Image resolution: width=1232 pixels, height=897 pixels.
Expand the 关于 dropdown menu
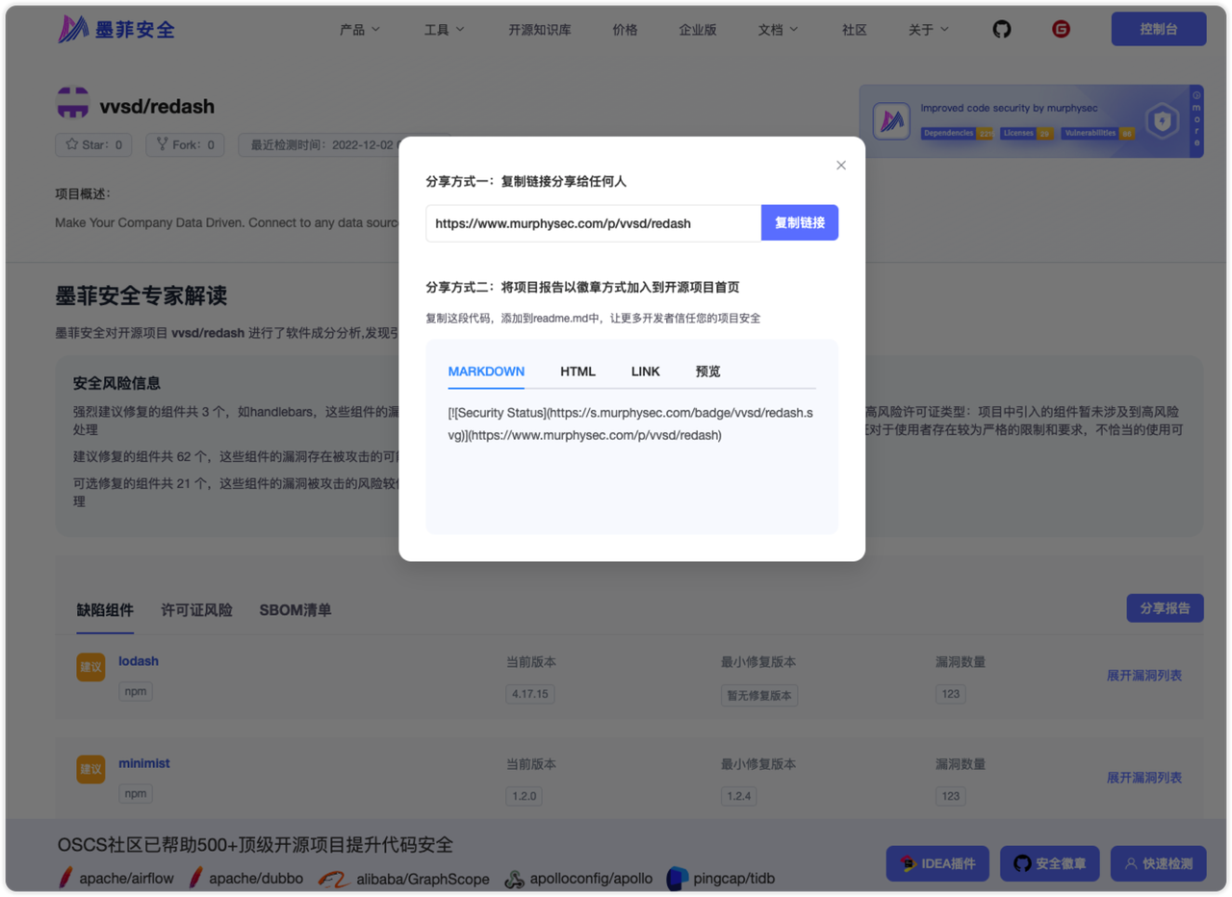[x=928, y=30]
